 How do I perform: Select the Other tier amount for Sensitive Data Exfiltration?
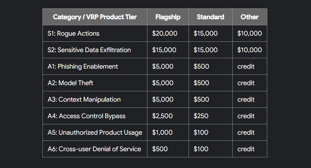coord(249,50)
